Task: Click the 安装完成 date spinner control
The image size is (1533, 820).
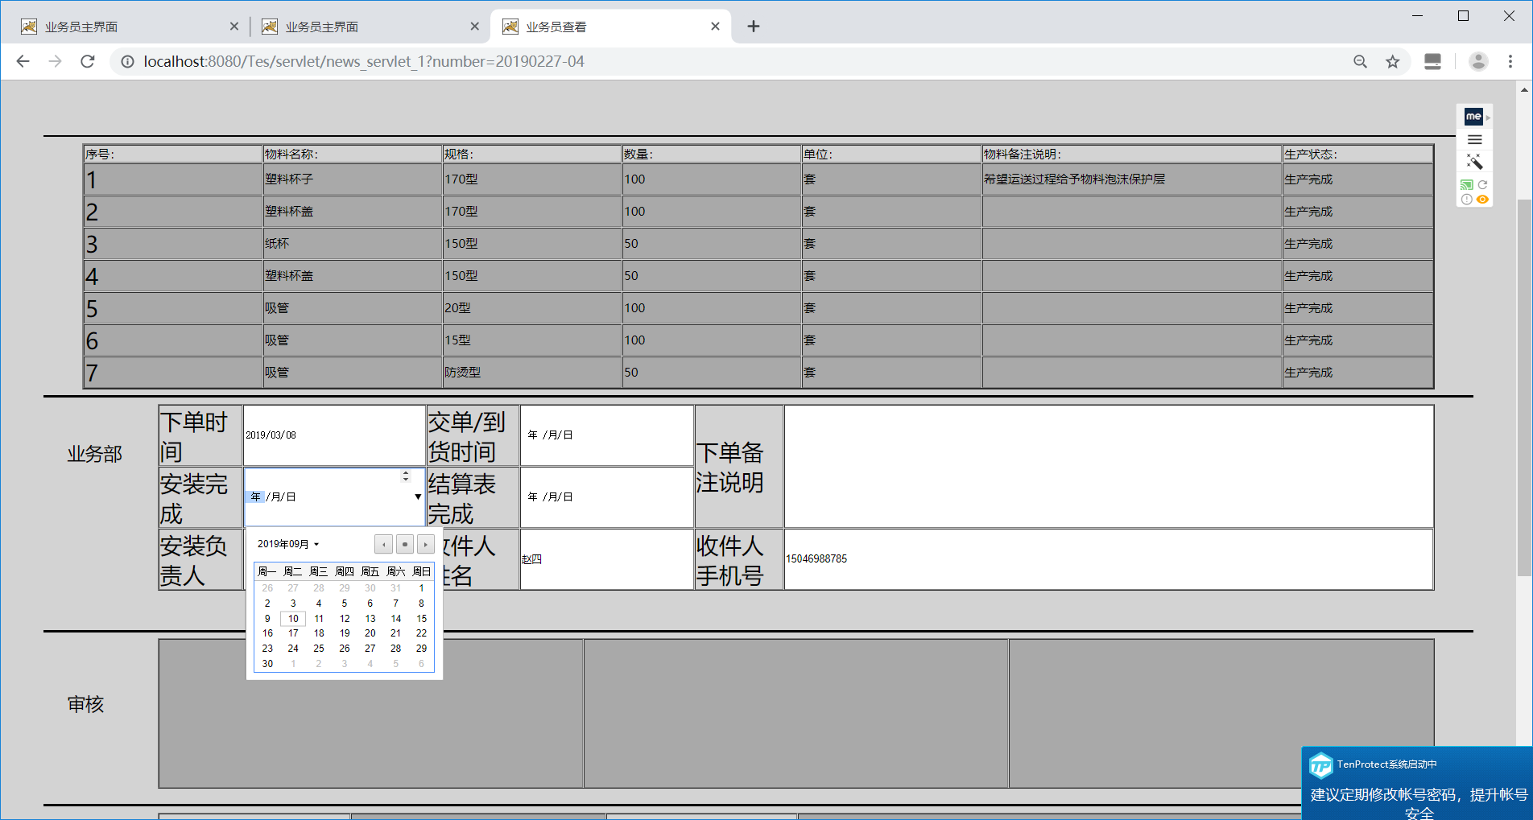Action: 406,476
